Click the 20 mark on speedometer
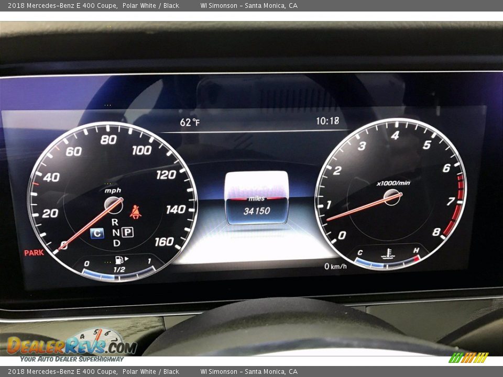Image resolution: width=503 pixels, height=377 pixels. 50,213
